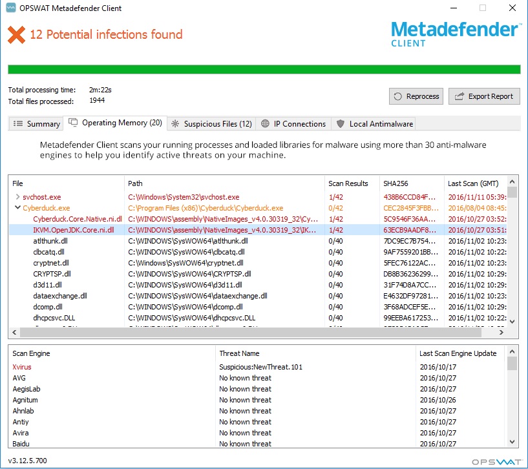The image size is (528, 469).
Task: Click the scan engine list scroll-up arrow
Action: pos(512,351)
